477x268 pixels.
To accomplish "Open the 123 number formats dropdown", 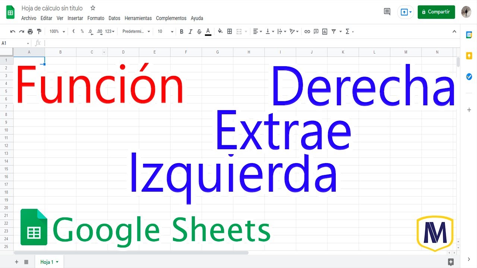I will click(110, 32).
